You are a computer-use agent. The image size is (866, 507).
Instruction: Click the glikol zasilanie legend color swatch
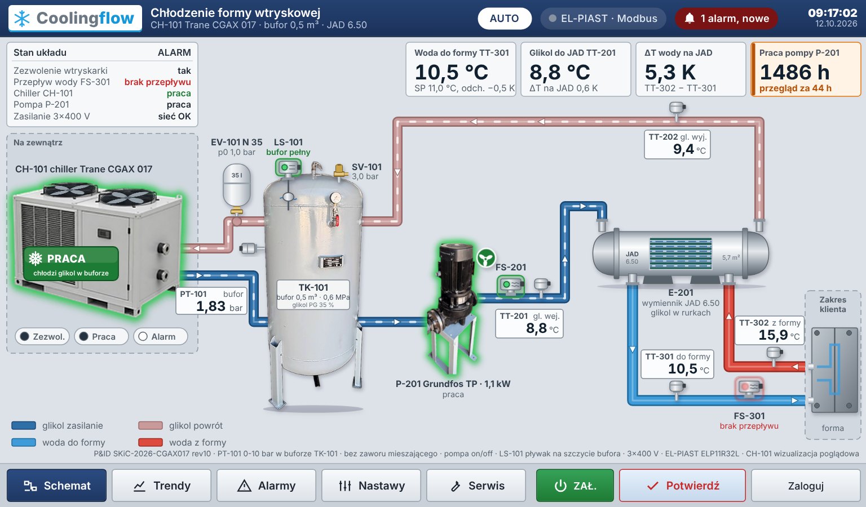pyautogui.click(x=24, y=426)
